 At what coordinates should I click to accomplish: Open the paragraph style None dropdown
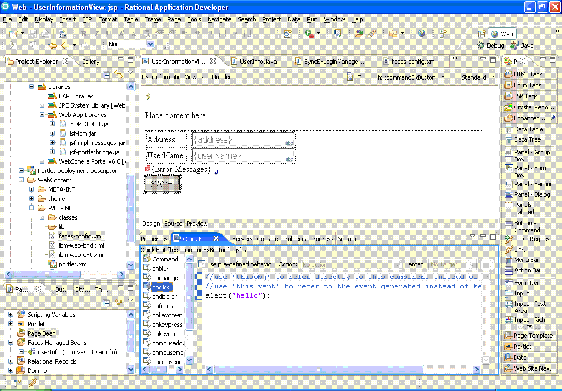tap(150, 44)
